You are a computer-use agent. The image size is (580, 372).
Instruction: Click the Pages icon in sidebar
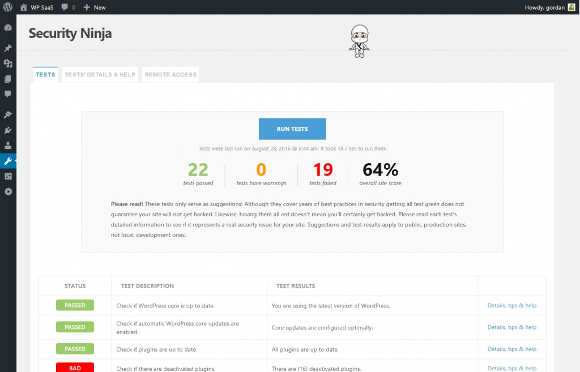click(7, 79)
